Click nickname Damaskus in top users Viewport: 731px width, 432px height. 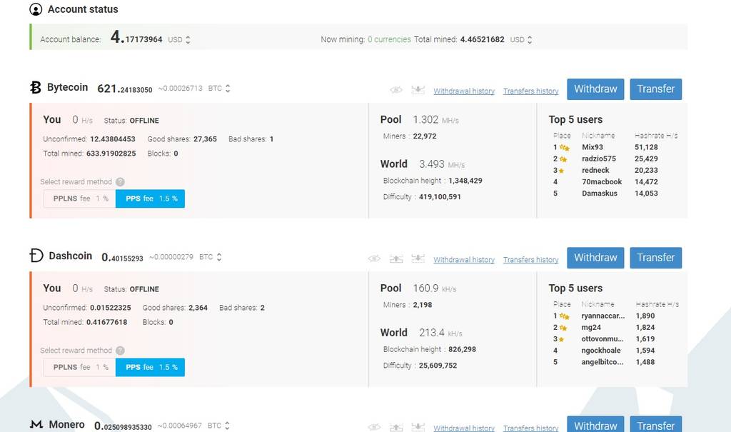(x=600, y=193)
